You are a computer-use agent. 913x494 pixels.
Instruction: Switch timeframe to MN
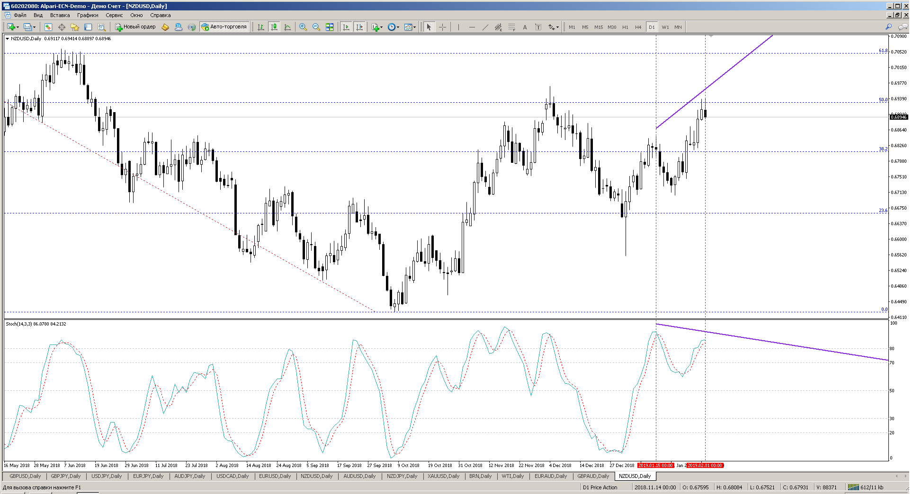click(x=678, y=27)
